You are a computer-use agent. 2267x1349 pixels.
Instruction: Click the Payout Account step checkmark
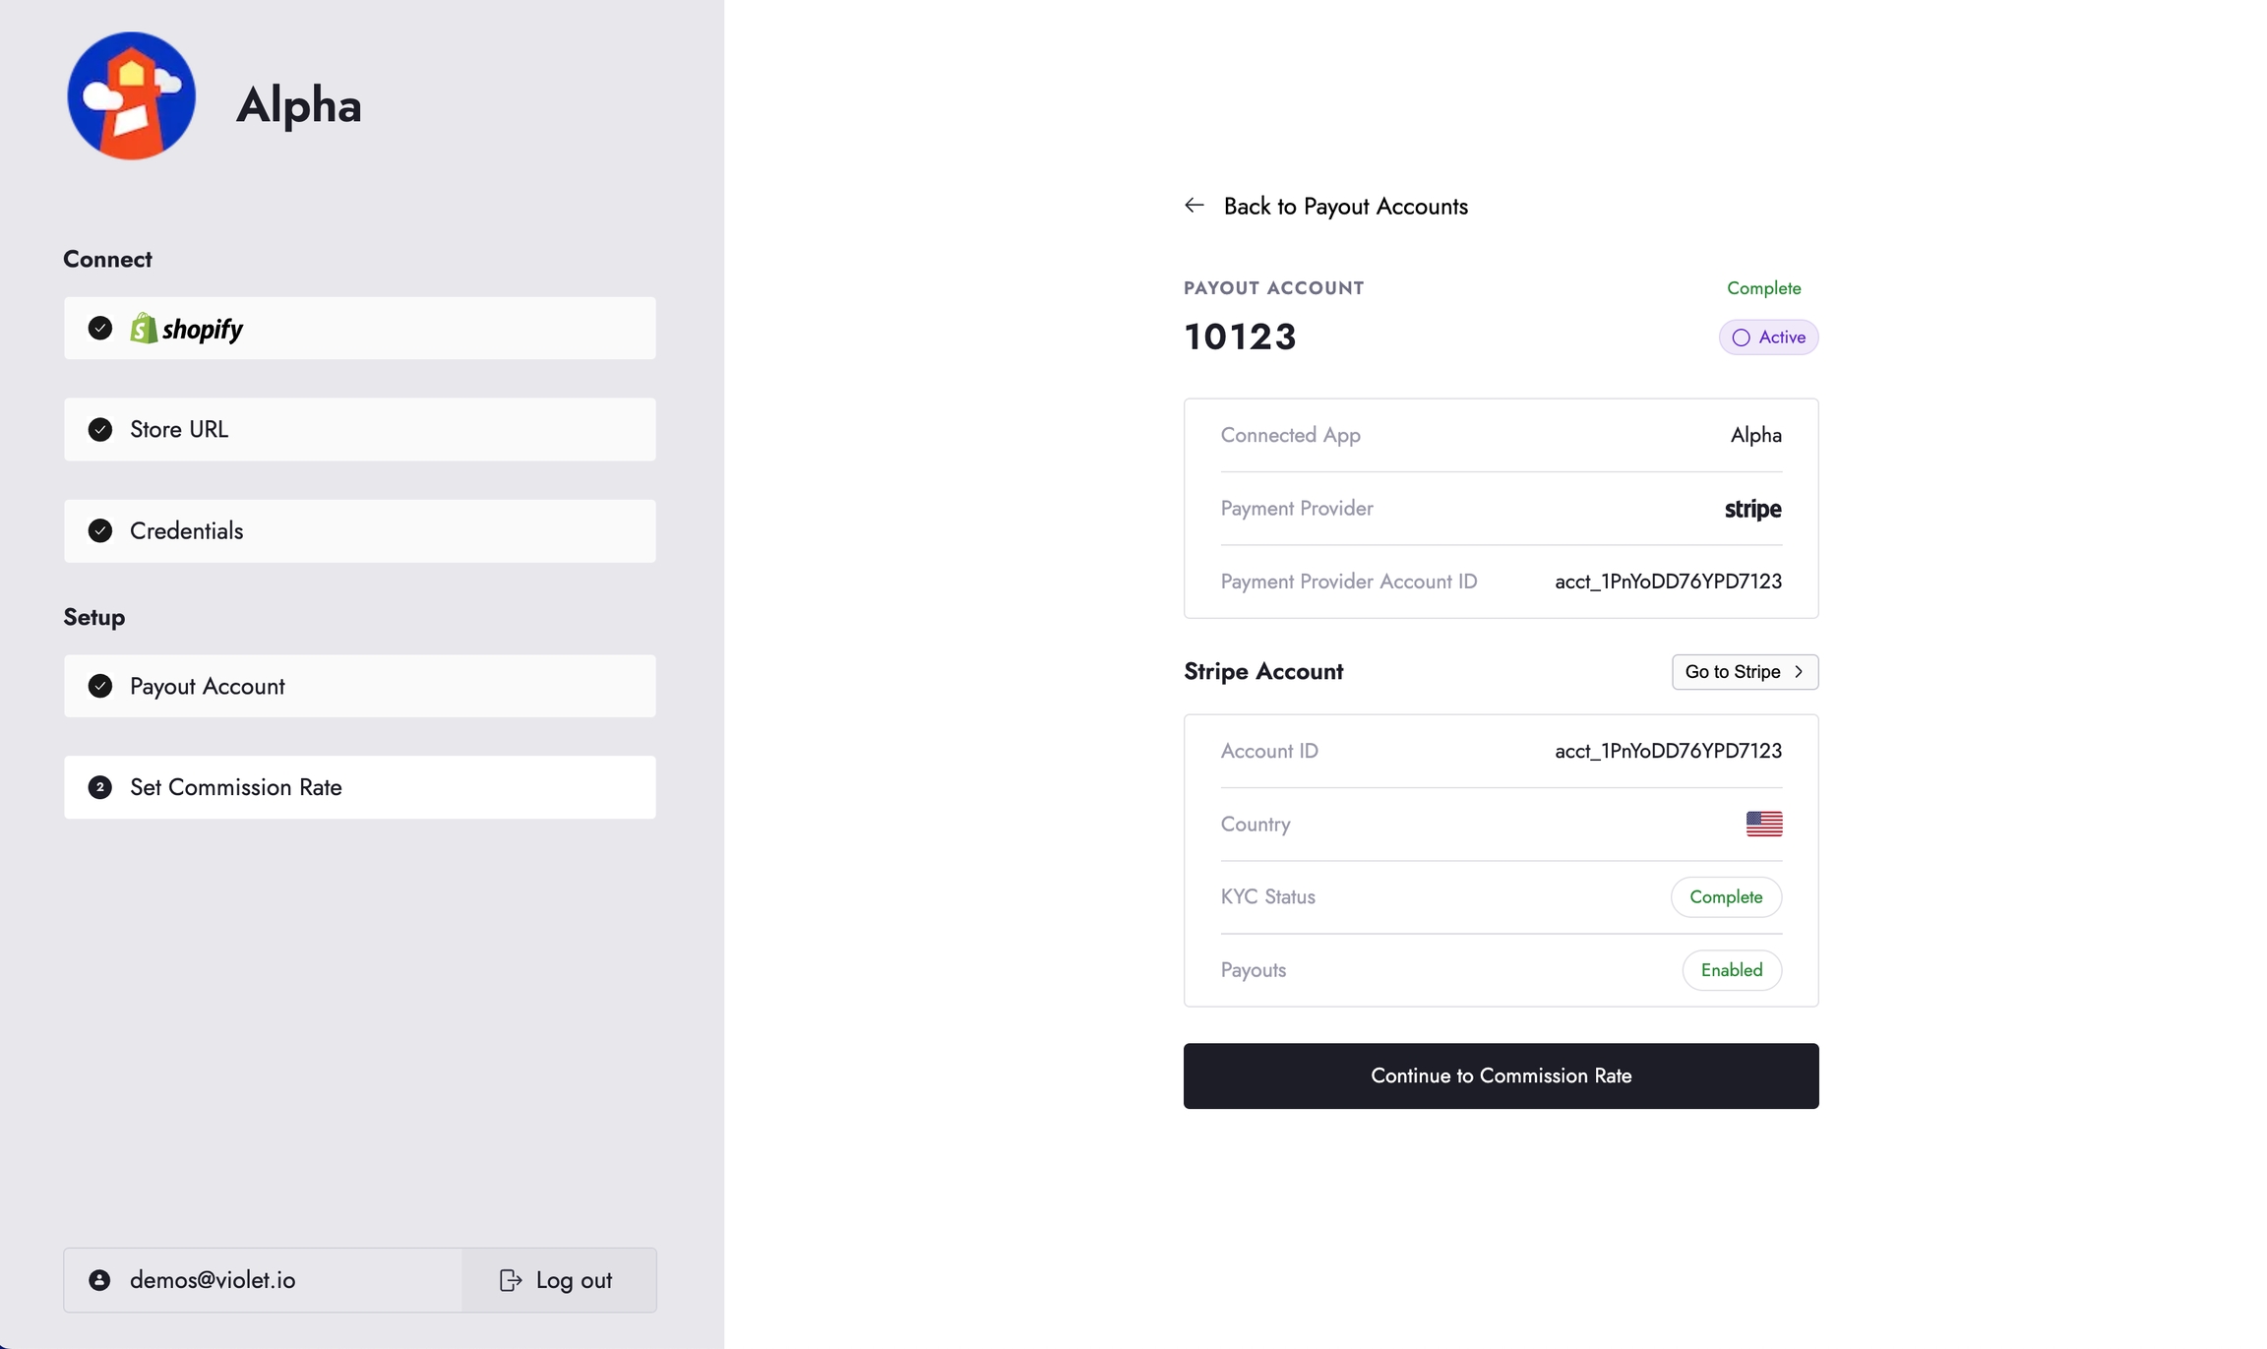(x=100, y=687)
